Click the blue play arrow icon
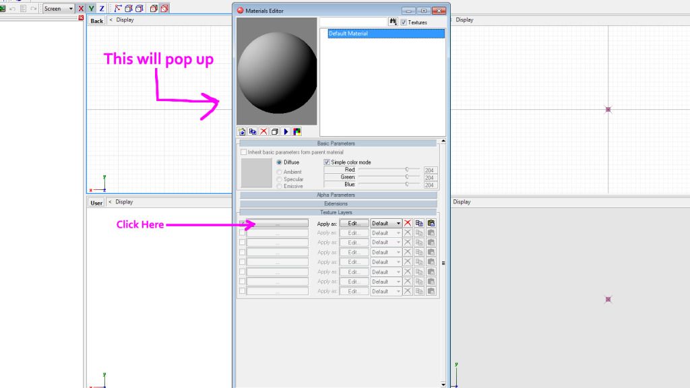Image resolution: width=690 pixels, height=388 pixels. click(x=286, y=131)
